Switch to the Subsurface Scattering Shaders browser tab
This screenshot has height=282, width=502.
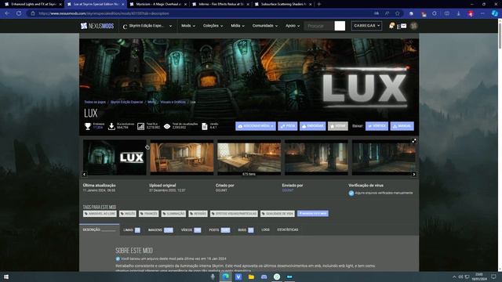282,4
